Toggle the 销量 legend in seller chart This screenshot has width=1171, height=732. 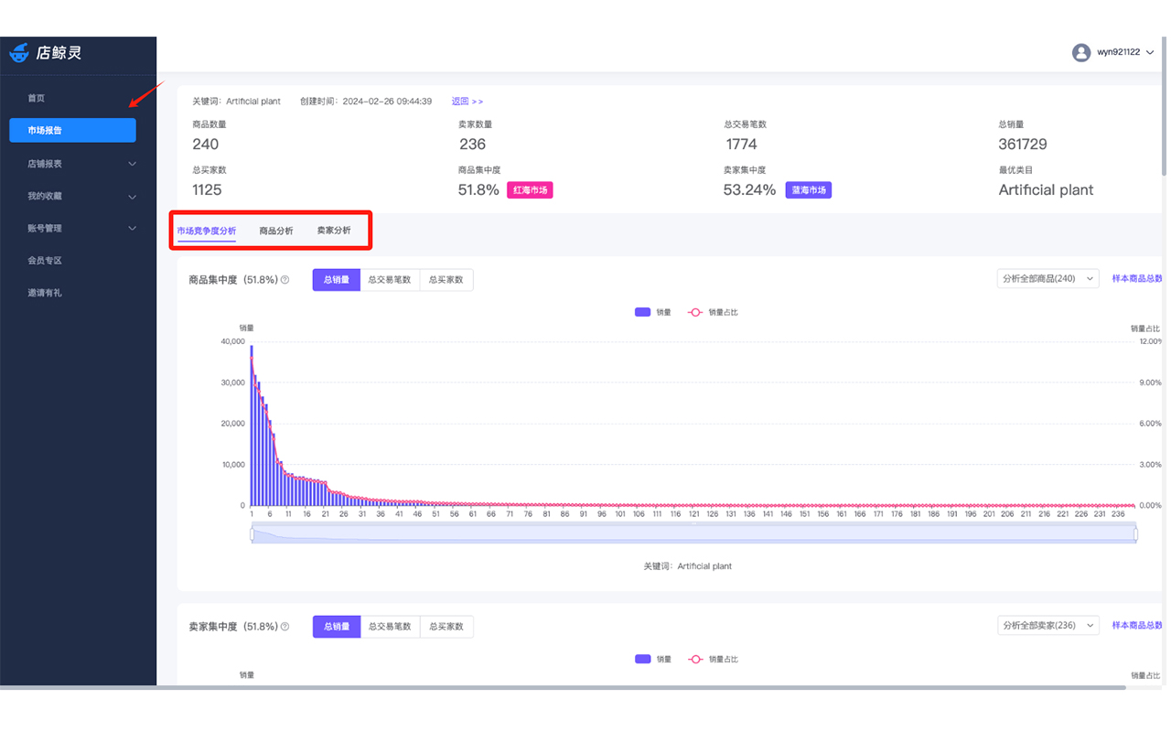pyautogui.click(x=652, y=659)
